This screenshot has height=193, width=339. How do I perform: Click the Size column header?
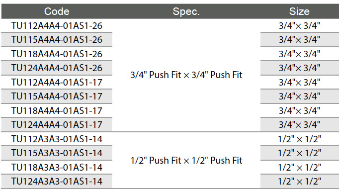(299, 11)
